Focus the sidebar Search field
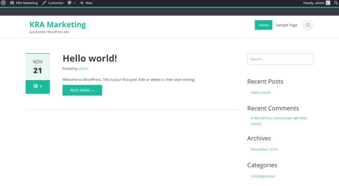The height and width of the screenshot is (186, 339). 280,59
